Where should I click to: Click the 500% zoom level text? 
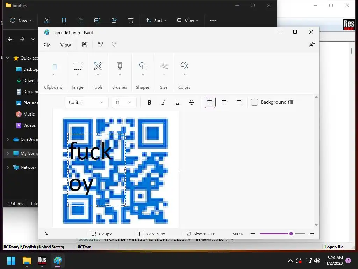click(238, 234)
